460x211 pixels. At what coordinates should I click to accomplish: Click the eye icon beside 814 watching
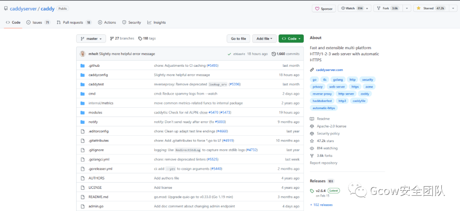(312, 148)
